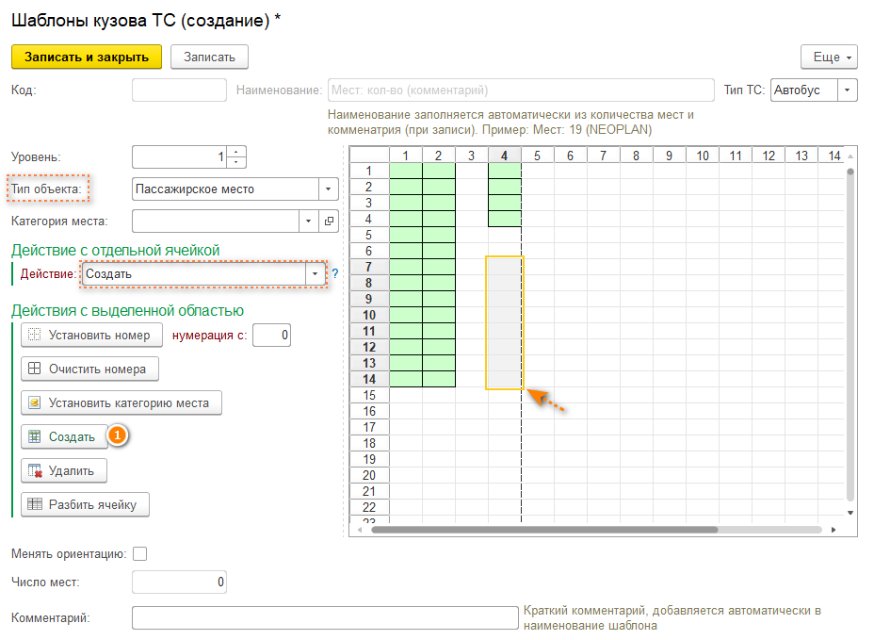Click 'Записать и закрыть' button
874x640 pixels.
(87, 57)
